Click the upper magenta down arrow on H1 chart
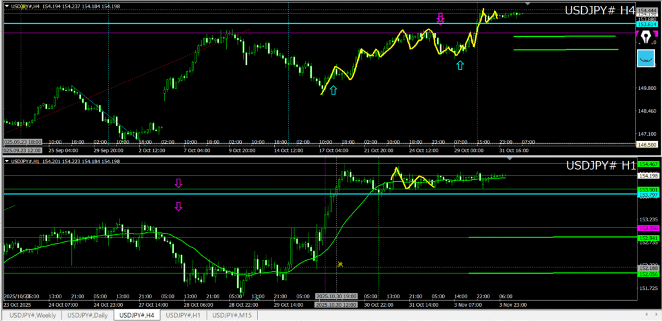Image resolution: width=662 pixels, height=321 pixels. (x=178, y=184)
